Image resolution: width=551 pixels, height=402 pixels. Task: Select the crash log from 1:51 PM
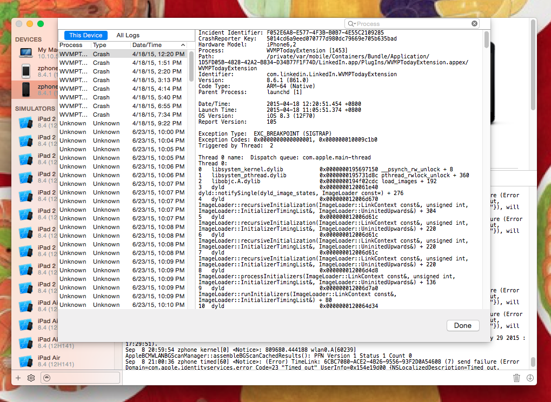pos(122,63)
